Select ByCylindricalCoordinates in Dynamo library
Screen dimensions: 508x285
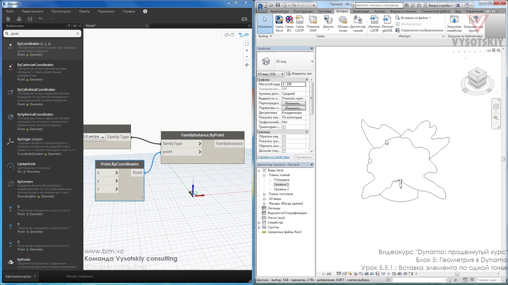[36, 89]
